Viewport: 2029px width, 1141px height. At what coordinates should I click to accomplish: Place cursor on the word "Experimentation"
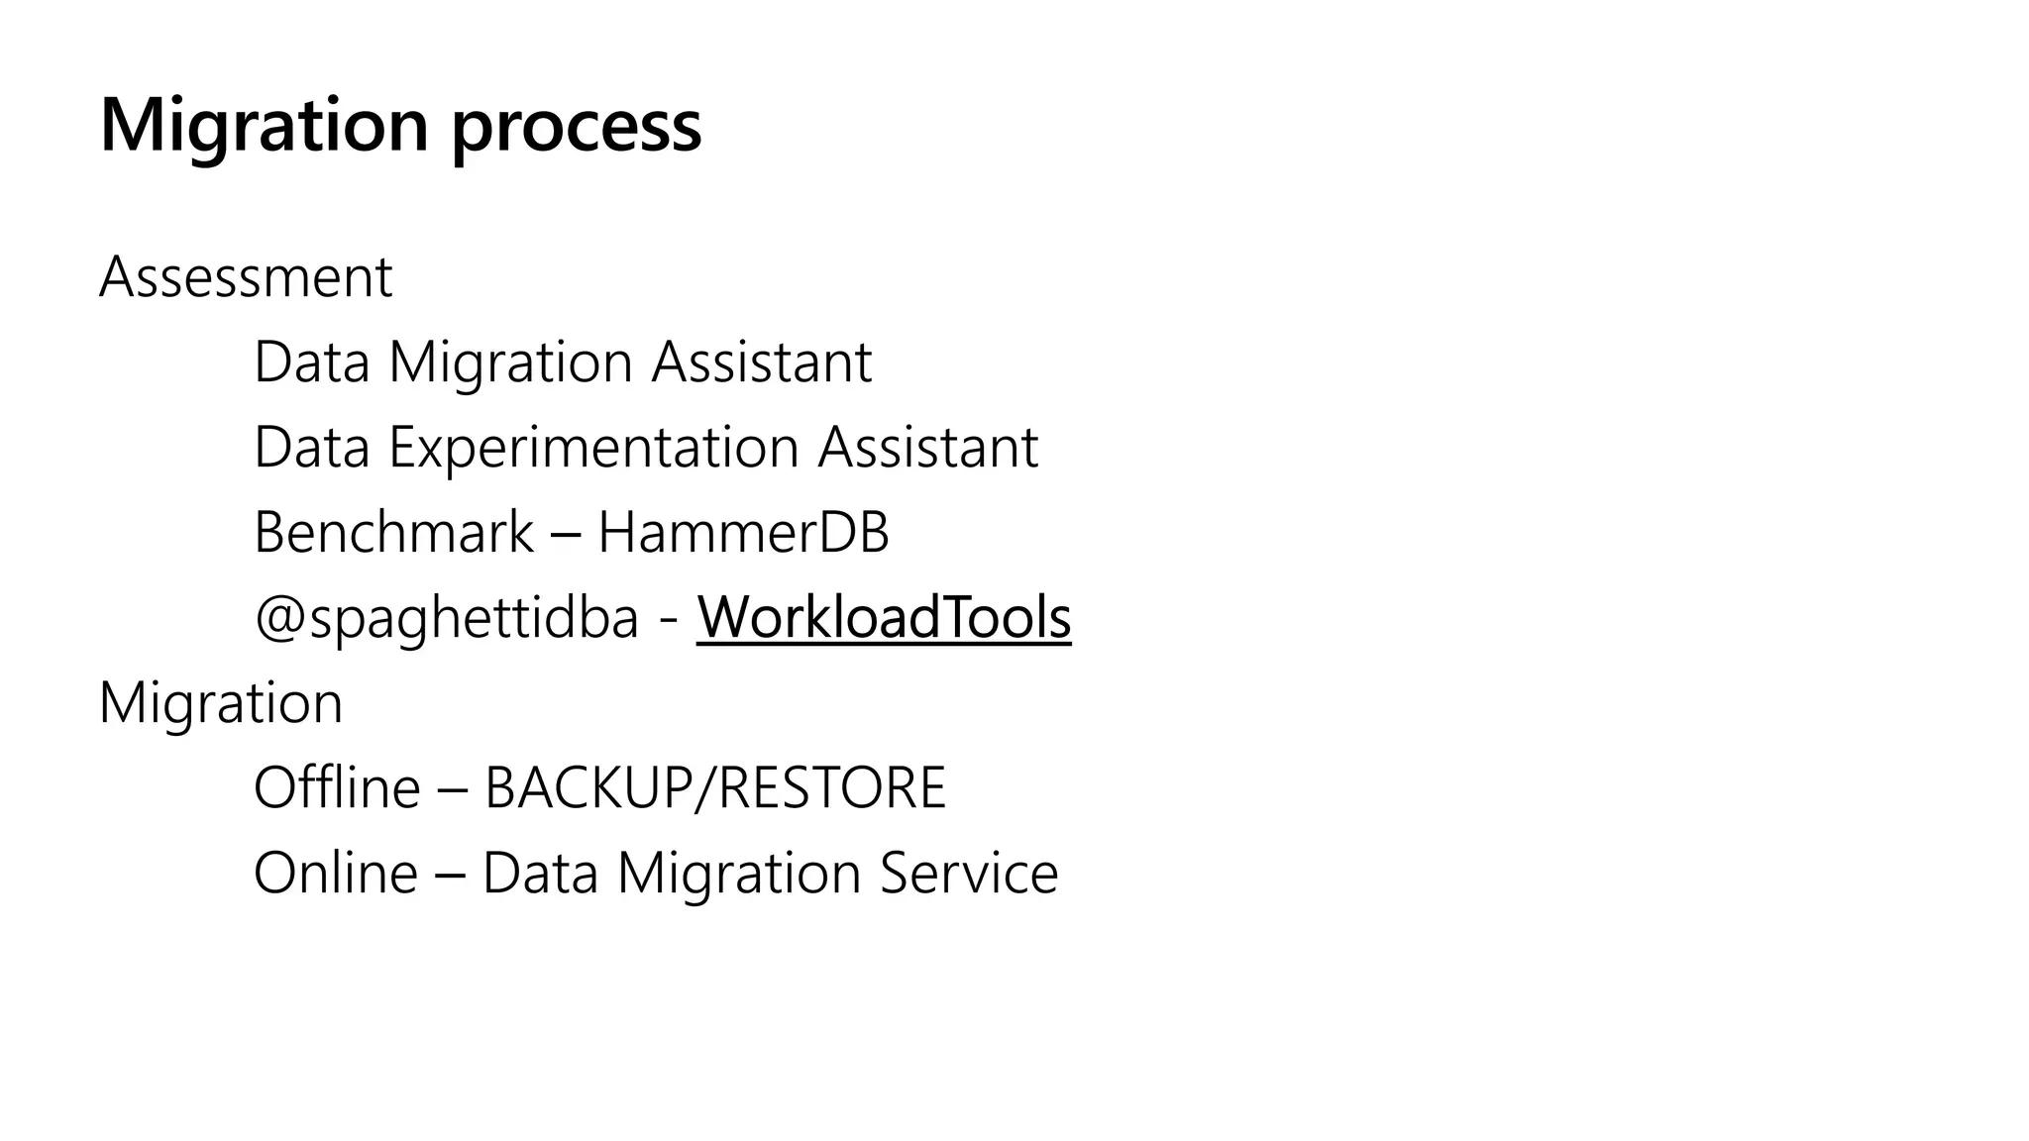(593, 448)
